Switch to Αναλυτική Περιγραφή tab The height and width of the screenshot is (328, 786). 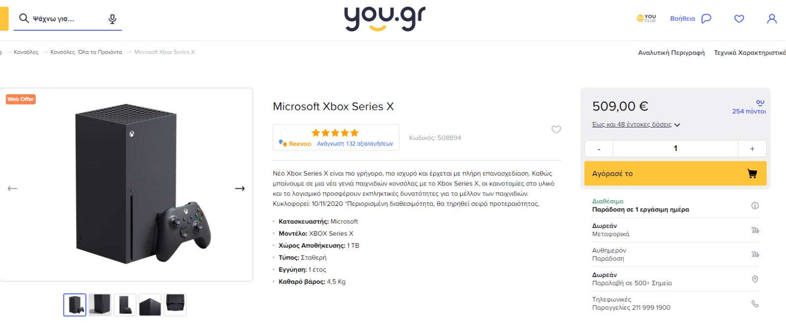click(x=671, y=52)
